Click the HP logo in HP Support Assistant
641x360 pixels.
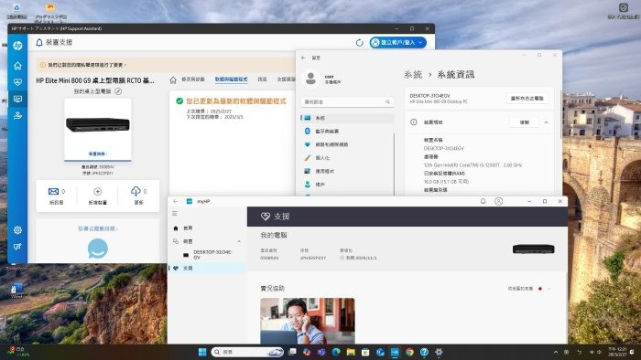[17, 46]
